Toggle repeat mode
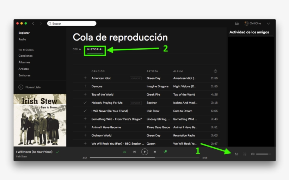289x180 pixels. point(165,151)
